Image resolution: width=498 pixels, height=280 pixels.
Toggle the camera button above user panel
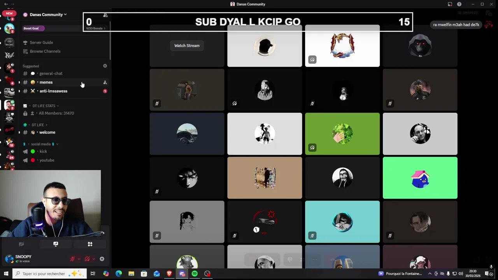pos(21,244)
